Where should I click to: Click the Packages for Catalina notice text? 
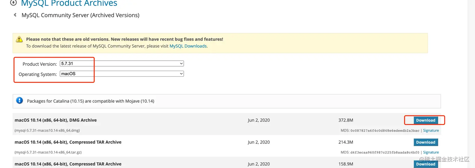(x=90, y=101)
